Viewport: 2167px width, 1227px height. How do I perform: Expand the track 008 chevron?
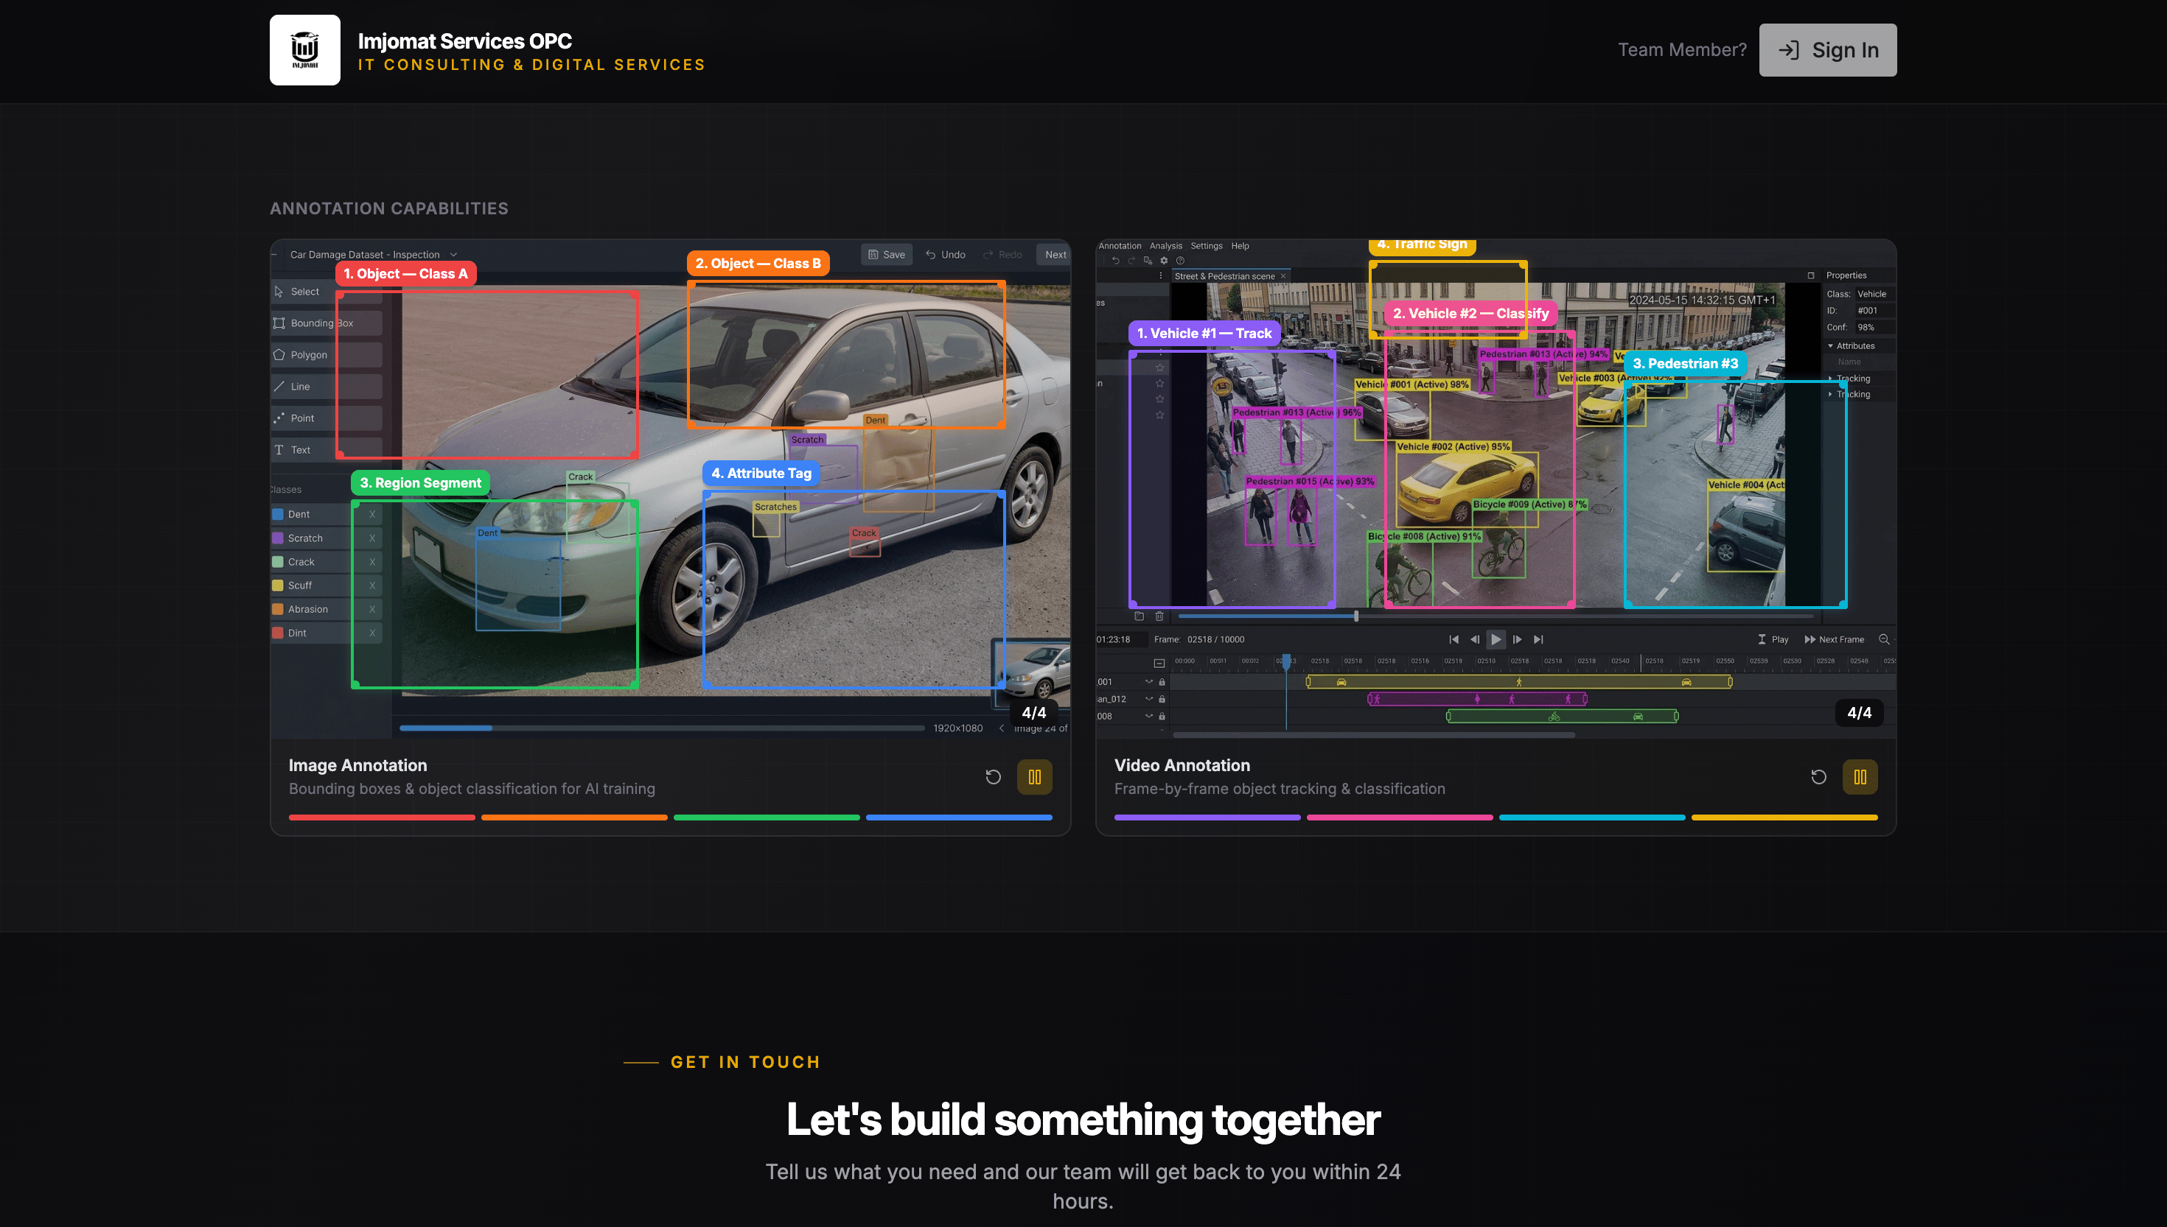[1148, 717]
